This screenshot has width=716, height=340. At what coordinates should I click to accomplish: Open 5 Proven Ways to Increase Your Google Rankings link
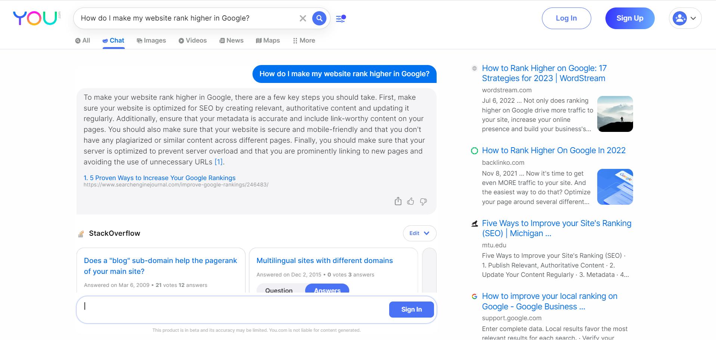(159, 178)
